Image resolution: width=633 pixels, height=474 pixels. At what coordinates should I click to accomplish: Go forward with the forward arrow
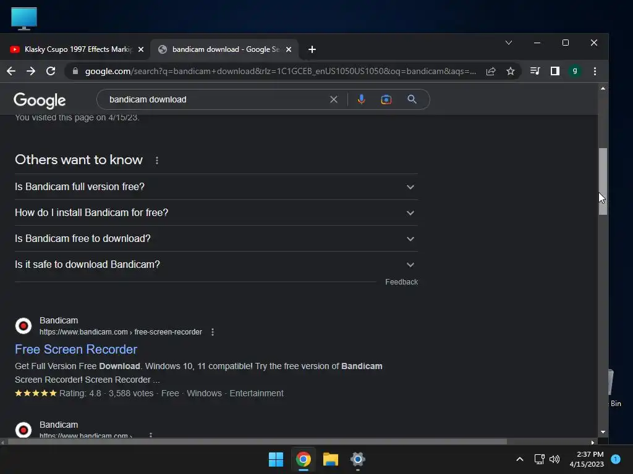[31, 72]
